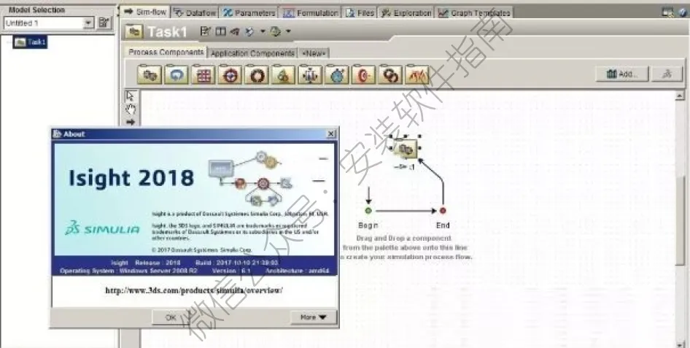This screenshot has height=348, width=690.
Task: Open the Process Components palette tab
Action: (166, 52)
